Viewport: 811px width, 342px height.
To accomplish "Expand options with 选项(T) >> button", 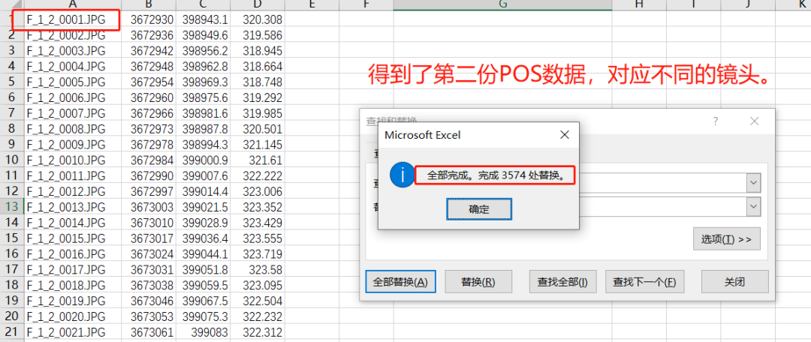I will [725, 239].
